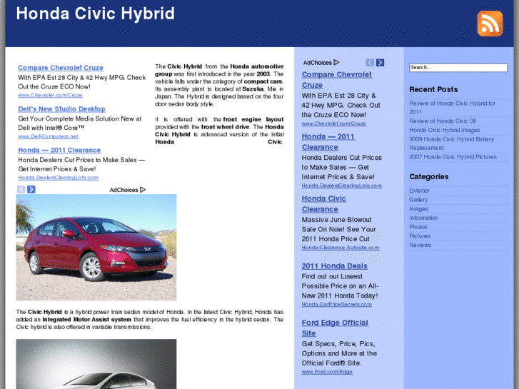Open Honda Civic Hybrid Images post
The image size is (519, 389).
445,130
